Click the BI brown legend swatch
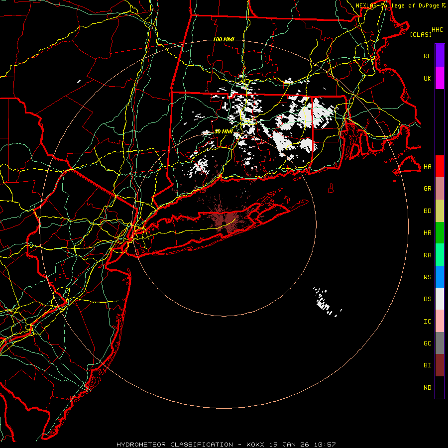 pos(440,365)
